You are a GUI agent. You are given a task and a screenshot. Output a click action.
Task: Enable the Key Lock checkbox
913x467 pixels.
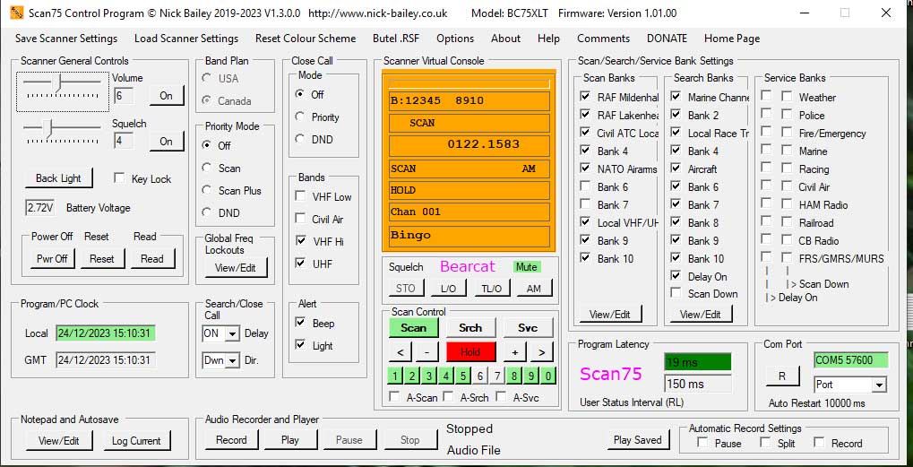click(119, 178)
